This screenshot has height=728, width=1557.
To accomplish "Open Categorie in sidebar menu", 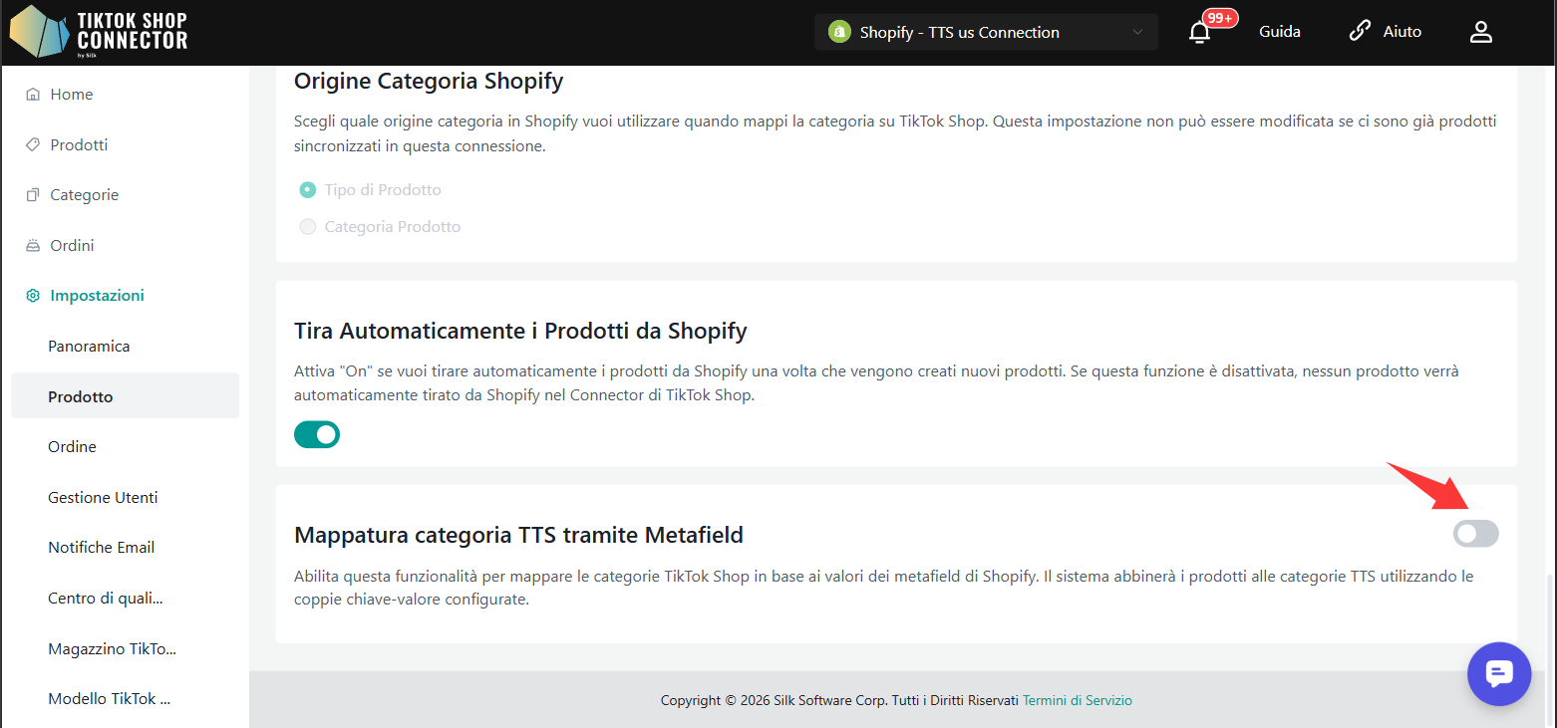I will [x=84, y=195].
